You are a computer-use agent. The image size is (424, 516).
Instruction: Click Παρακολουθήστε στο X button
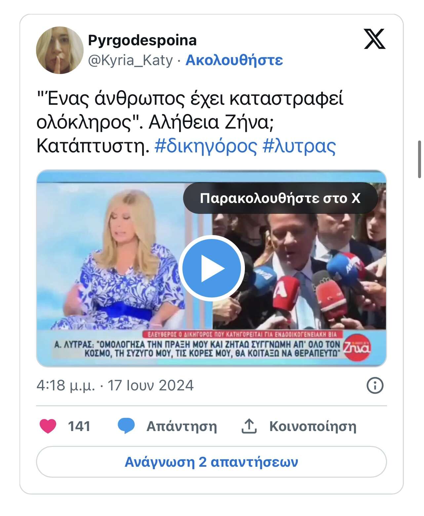click(280, 198)
